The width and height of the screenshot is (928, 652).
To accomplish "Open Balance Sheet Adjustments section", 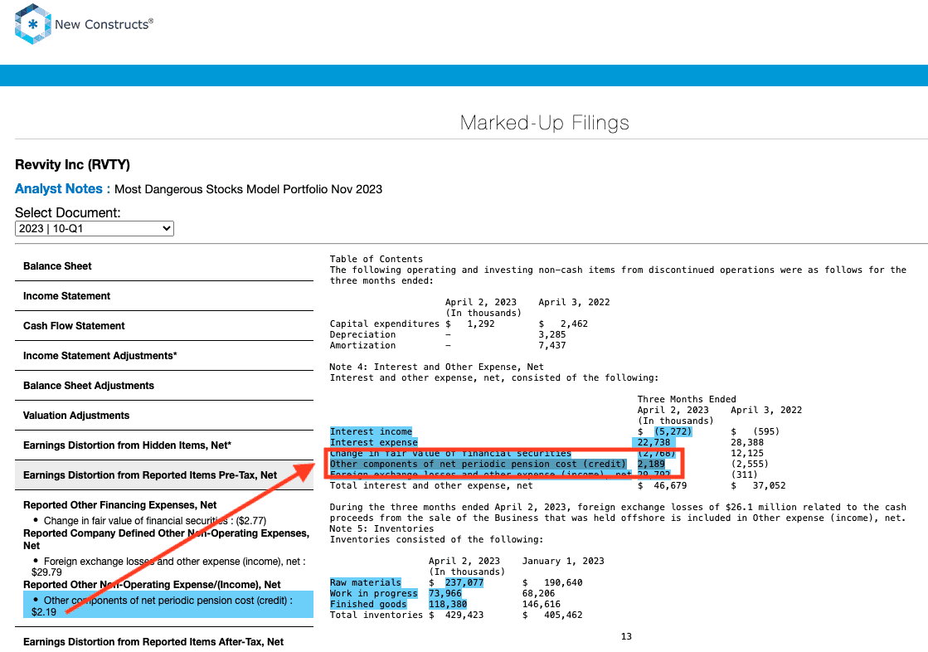I will tap(164, 386).
